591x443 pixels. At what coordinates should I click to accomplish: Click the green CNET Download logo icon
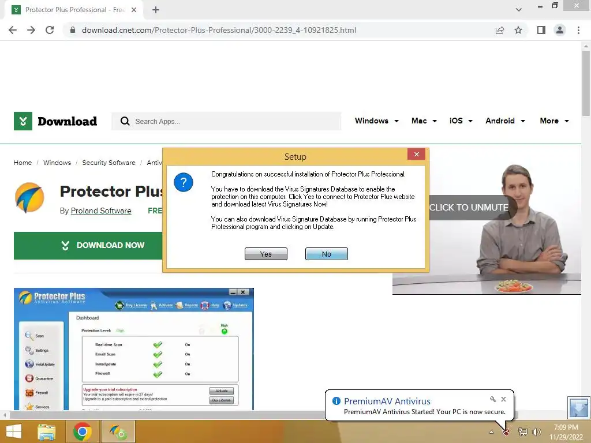coord(23,121)
